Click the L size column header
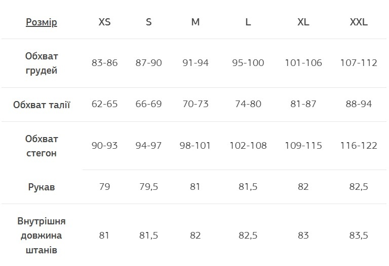 coord(248,22)
